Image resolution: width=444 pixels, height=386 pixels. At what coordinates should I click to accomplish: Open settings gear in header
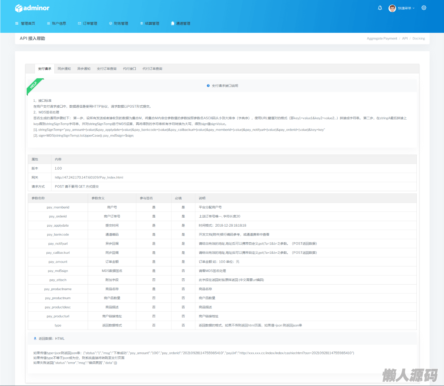click(424, 8)
